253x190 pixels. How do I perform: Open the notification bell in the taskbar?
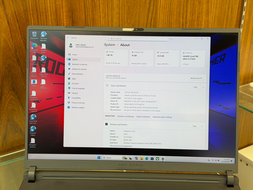[231, 161]
